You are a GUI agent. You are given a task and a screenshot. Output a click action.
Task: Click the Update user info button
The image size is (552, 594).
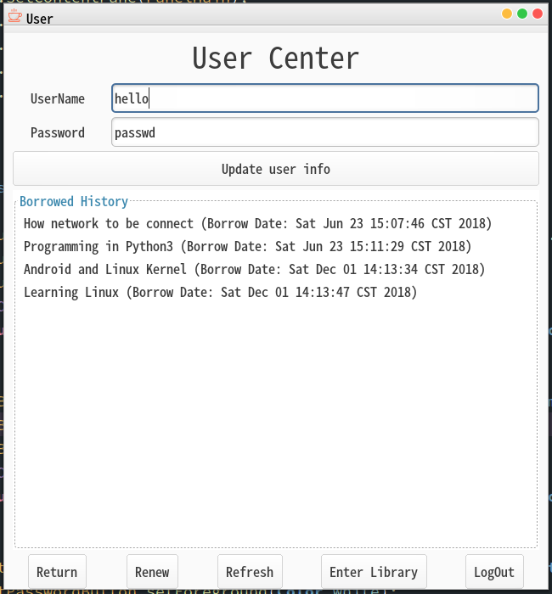click(x=276, y=169)
